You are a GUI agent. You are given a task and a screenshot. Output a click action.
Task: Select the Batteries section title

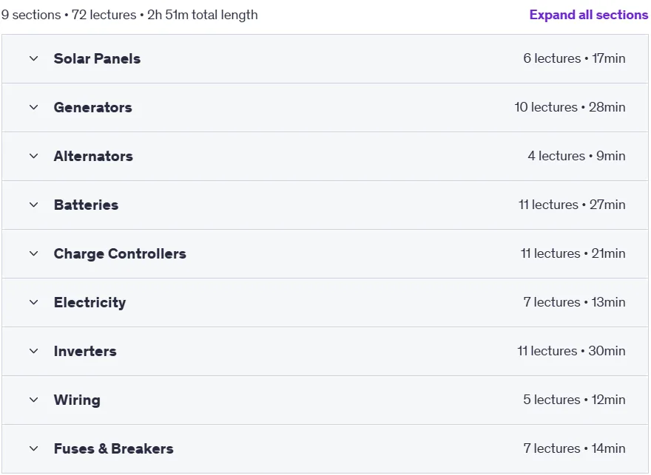87,205
